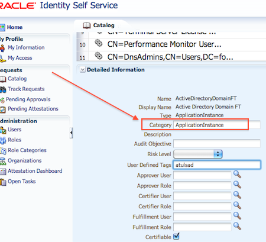
Task: Click the Organizations hierarchy icon
Action: click(3, 162)
